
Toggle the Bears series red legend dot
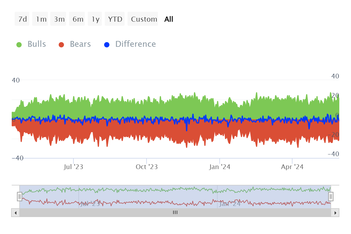61,45
